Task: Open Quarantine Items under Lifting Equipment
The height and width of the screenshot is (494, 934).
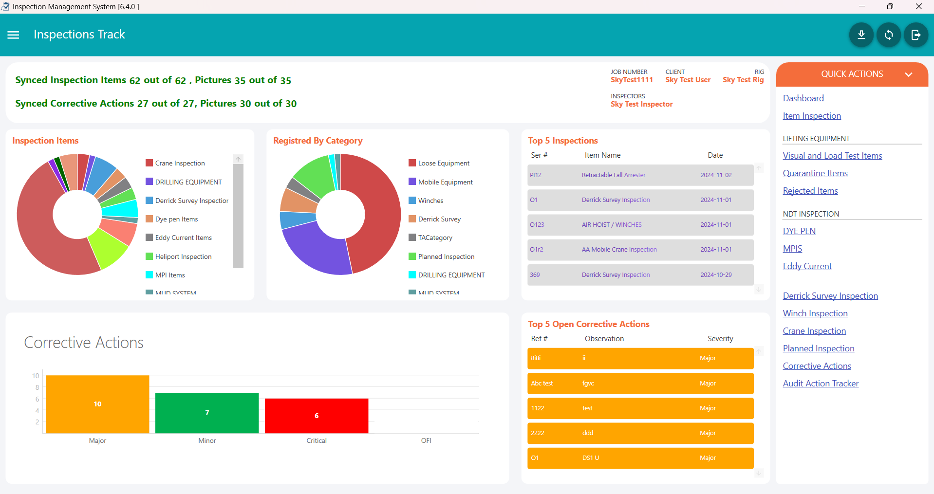Action: coord(815,173)
